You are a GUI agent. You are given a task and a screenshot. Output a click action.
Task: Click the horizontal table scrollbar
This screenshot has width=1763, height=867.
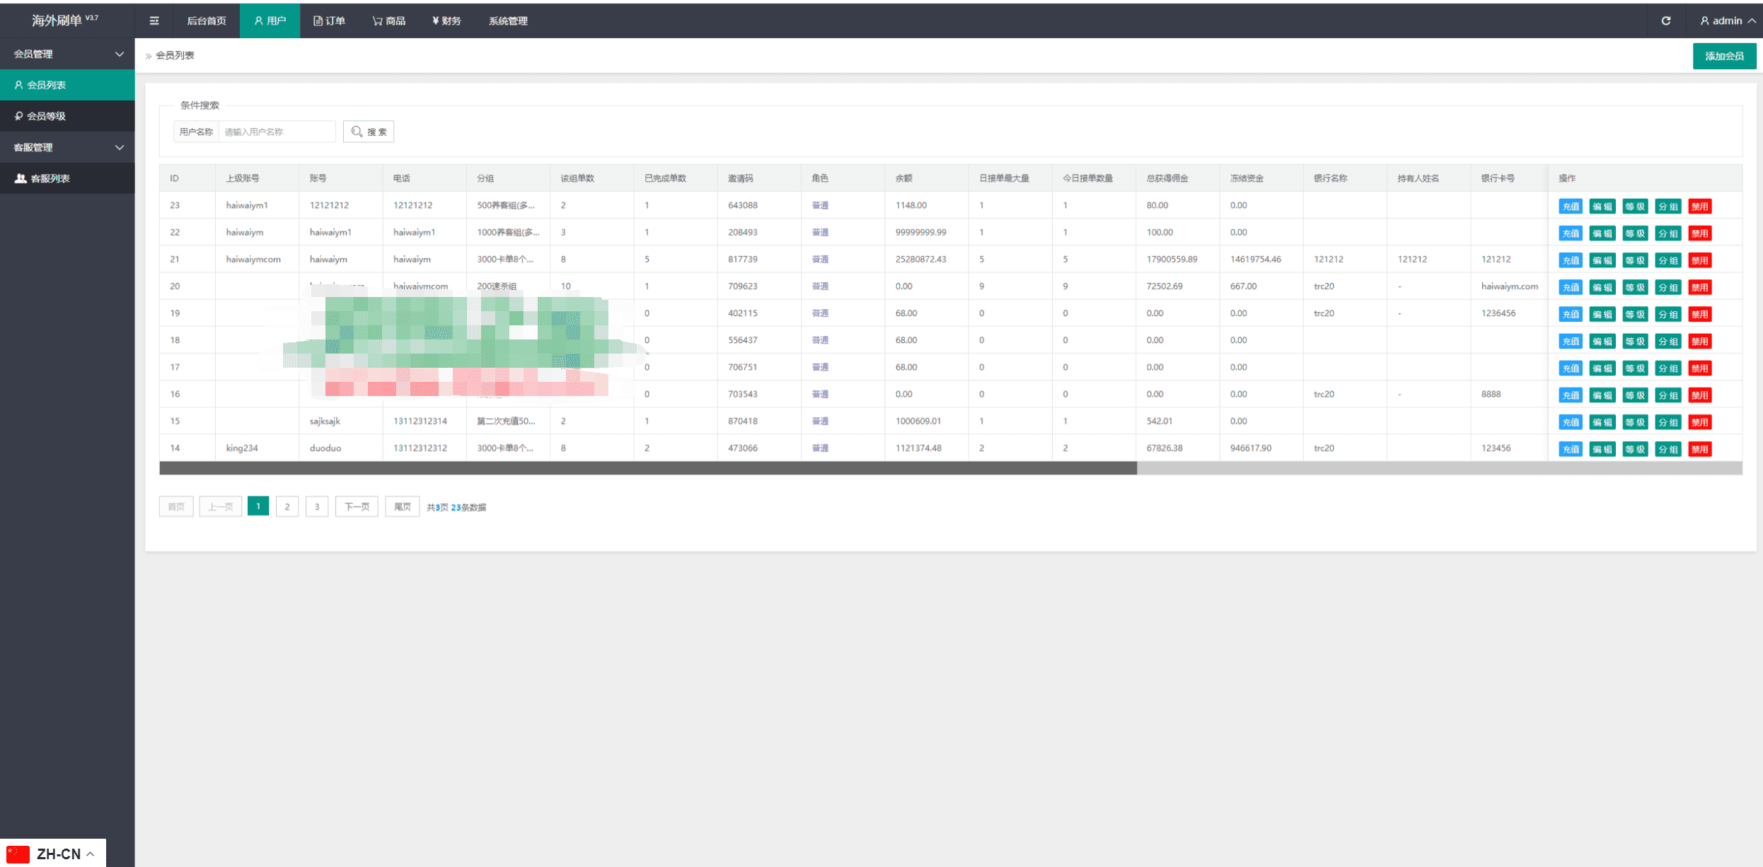(x=647, y=468)
